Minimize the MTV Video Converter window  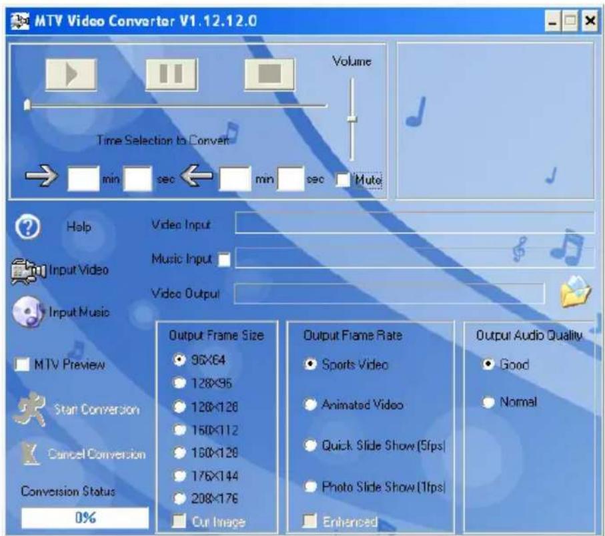[x=552, y=21]
